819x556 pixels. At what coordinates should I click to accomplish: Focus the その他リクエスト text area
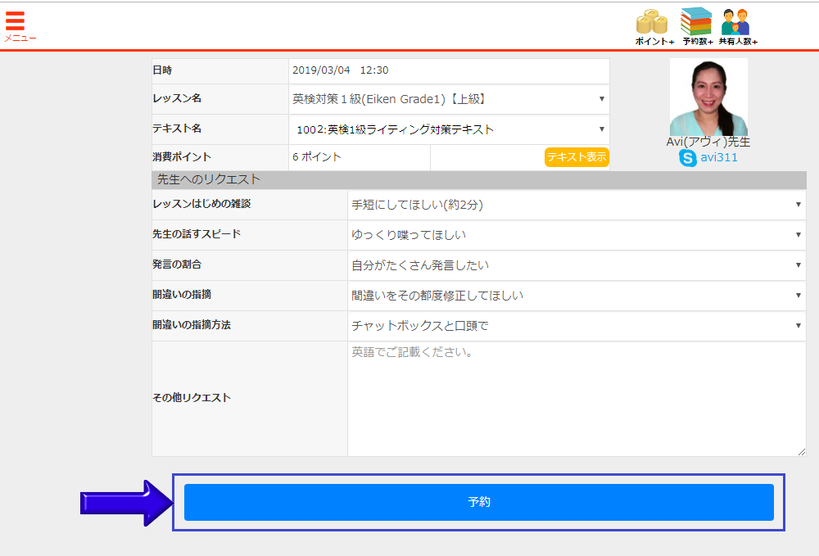click(x=577, y=399)
